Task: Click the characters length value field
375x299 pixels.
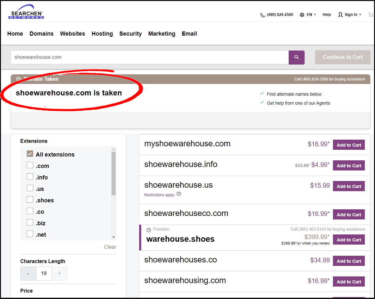Action: [44, 274]
